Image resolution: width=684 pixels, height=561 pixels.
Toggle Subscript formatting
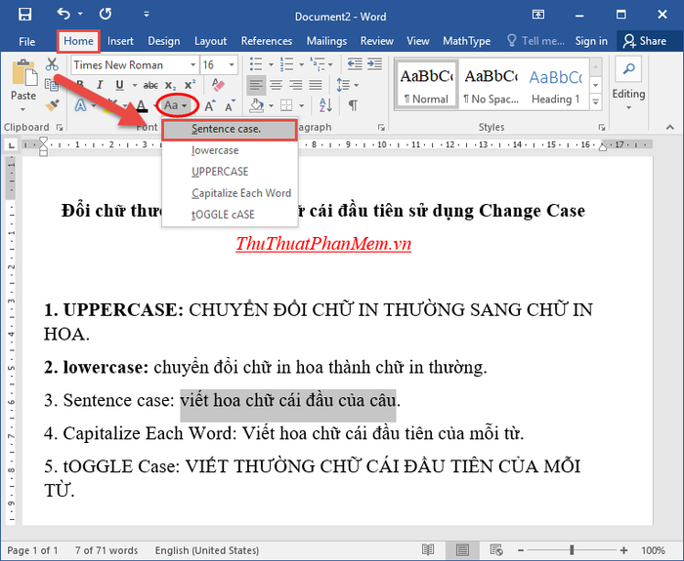pyautogui.click(x=170, y=86)
